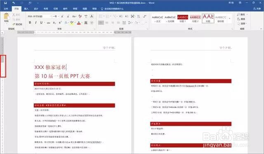Apply the yellow text highlight color
The image size is (264, 154).
[x=72, y=23]
